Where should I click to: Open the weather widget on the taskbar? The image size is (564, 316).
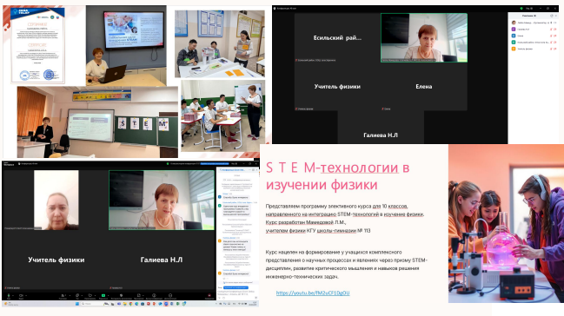point(10,304)
